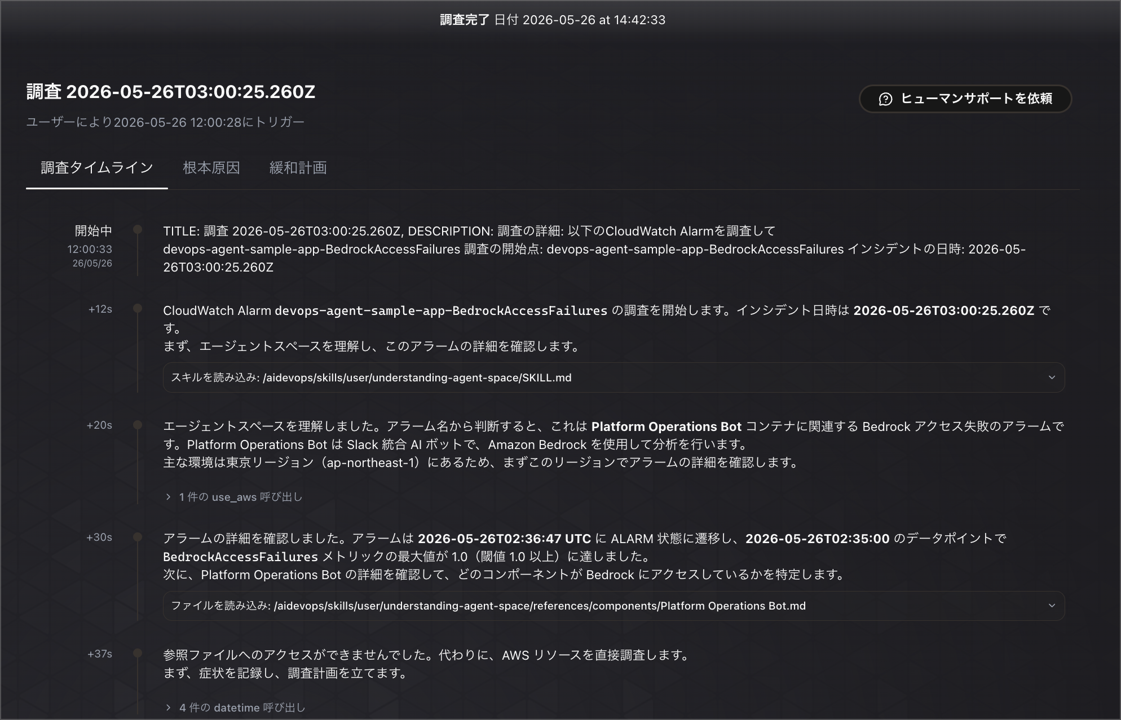This screenshot has height=720, width=1121.
Task: Click bold alarm name devops-agent-sample-app-BedrockAccessFailures at +12s
Action: [x=441, y=310]
